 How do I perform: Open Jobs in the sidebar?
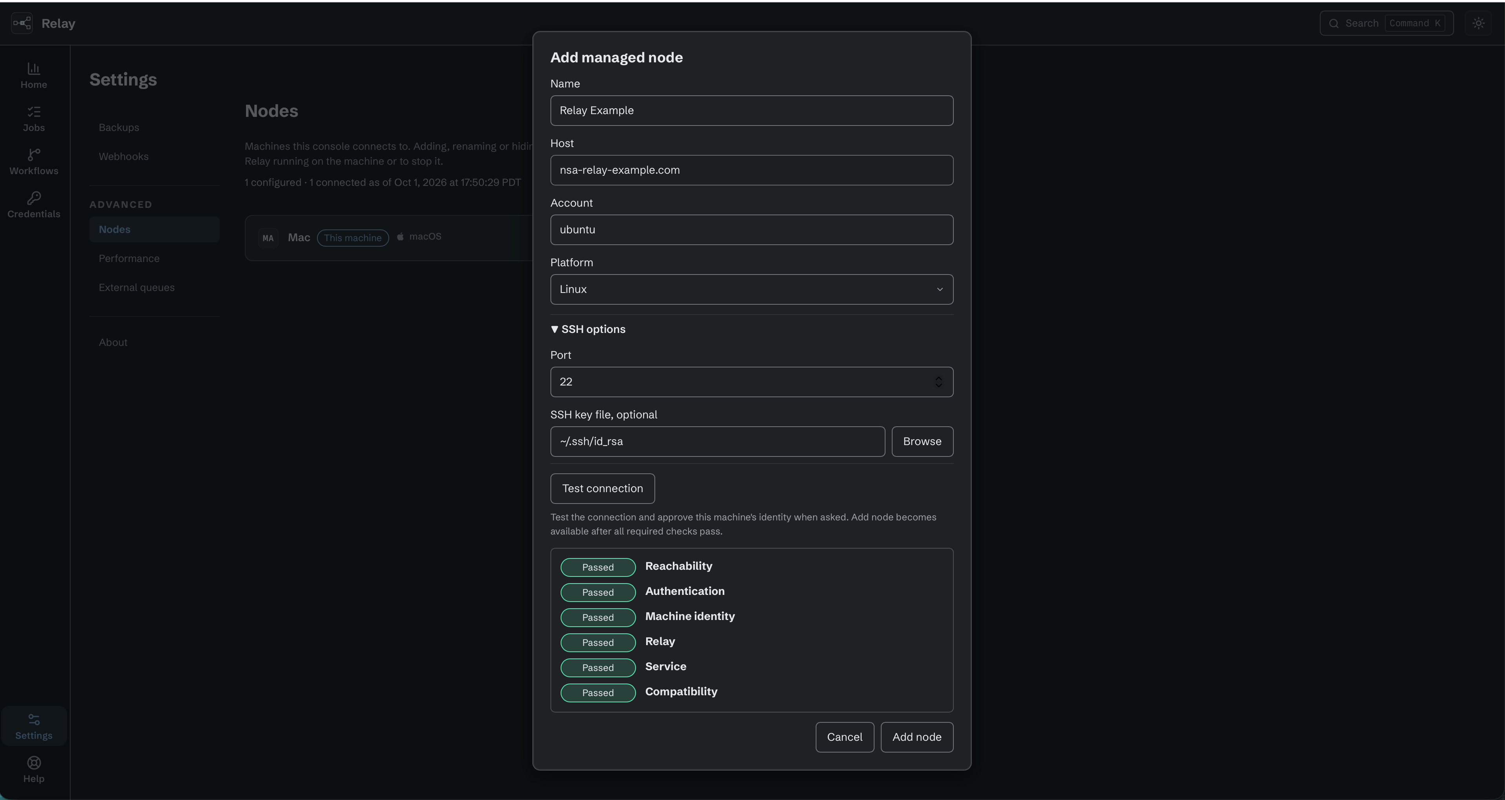[34, 119]
